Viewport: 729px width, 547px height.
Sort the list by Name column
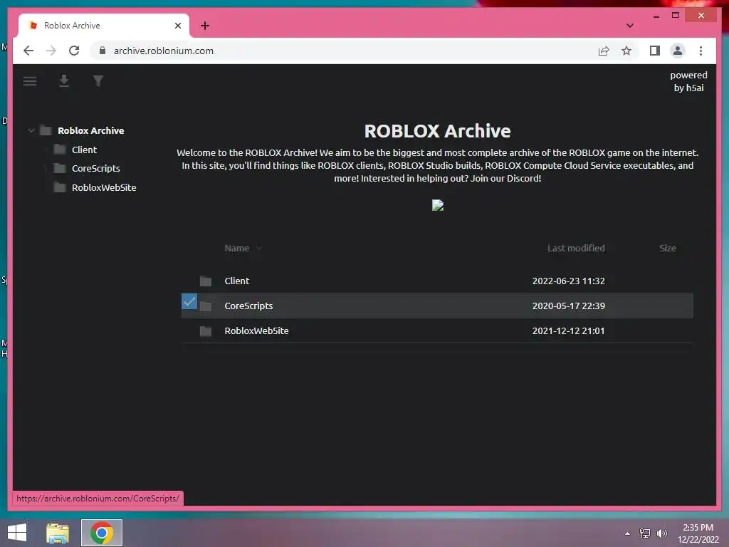coord(236,249)
